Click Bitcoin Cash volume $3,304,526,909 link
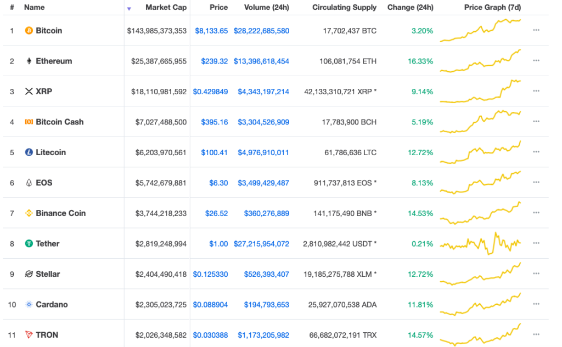This screenshot has width=562, height=347. coord(263,122)
